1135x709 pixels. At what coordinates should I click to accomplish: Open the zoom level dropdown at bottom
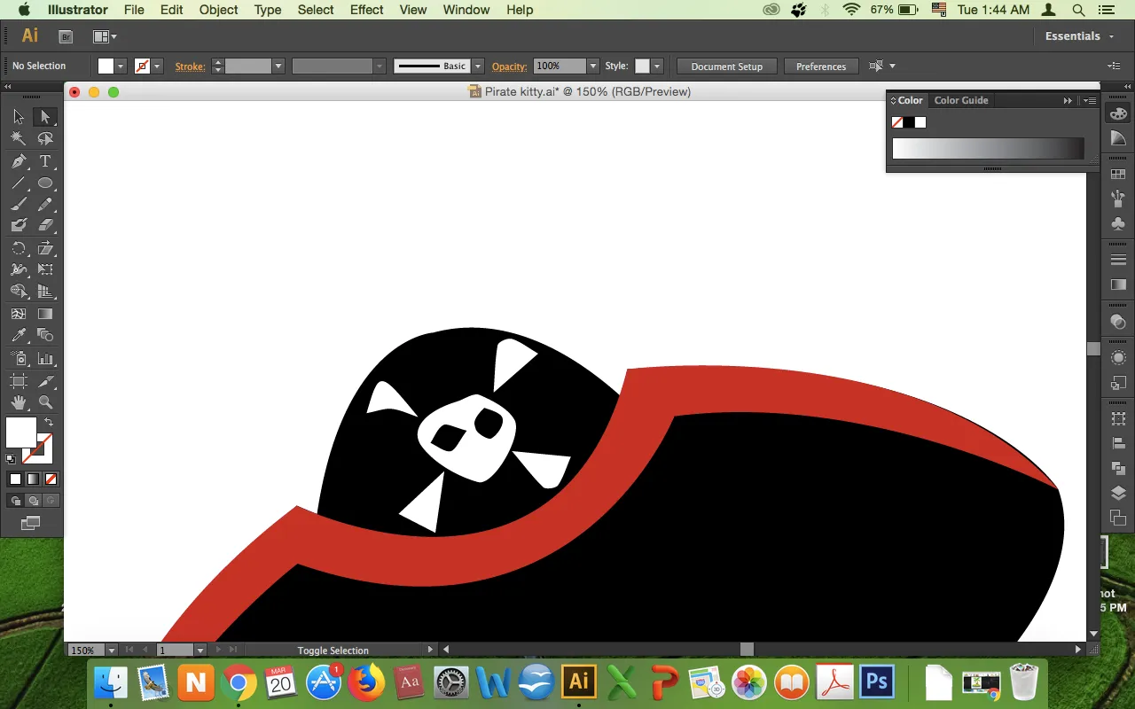click(111, 650)
